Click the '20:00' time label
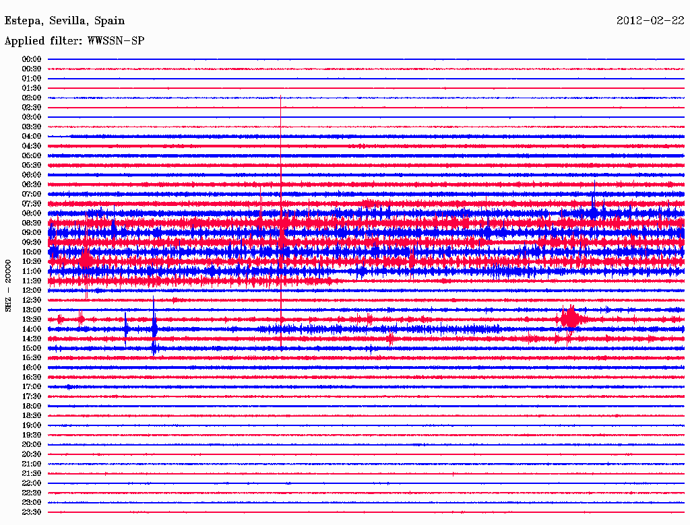This screenshot has height=525, width=690. tap(31, 444)
